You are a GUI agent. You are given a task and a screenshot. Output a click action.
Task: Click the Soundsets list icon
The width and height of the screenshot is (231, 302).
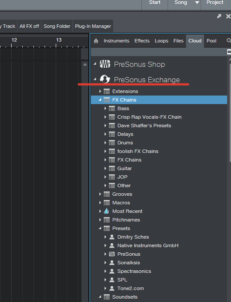107,297
